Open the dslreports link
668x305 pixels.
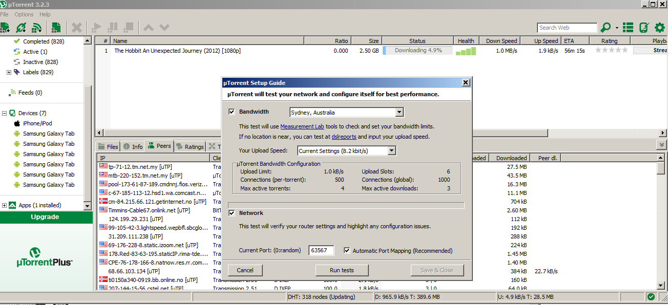pos(344,137)
